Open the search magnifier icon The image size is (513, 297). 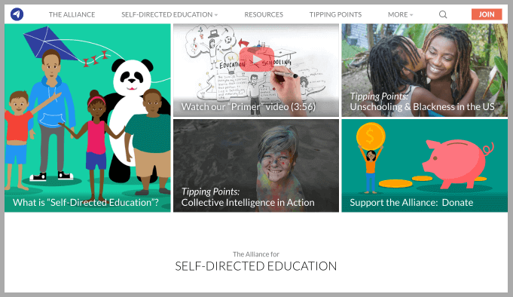click(x=443, y=14)
